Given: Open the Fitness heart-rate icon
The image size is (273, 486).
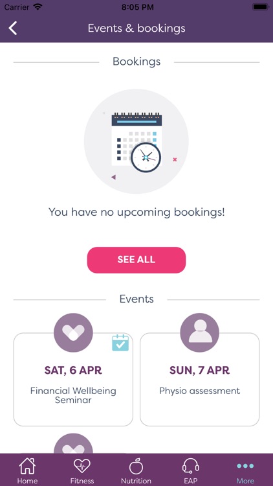Looking at the screenshot, I should pos(82,466).
